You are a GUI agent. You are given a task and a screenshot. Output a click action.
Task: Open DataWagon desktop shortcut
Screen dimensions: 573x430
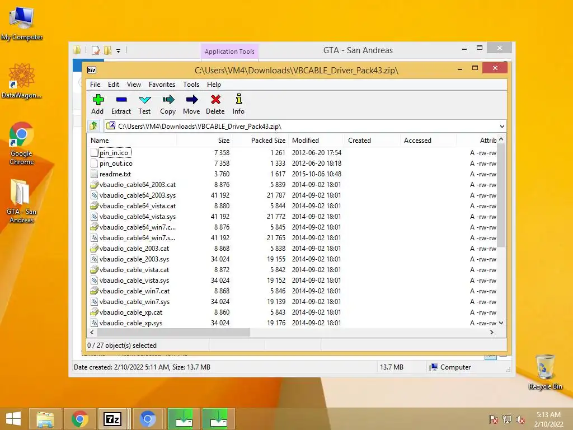tap(22, 81)
